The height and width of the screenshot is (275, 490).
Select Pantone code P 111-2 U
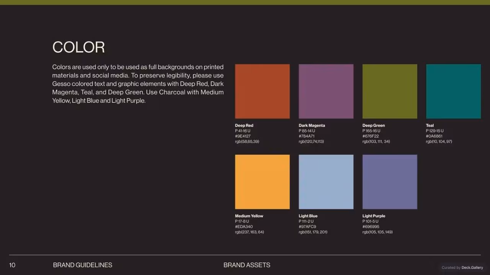306,221
